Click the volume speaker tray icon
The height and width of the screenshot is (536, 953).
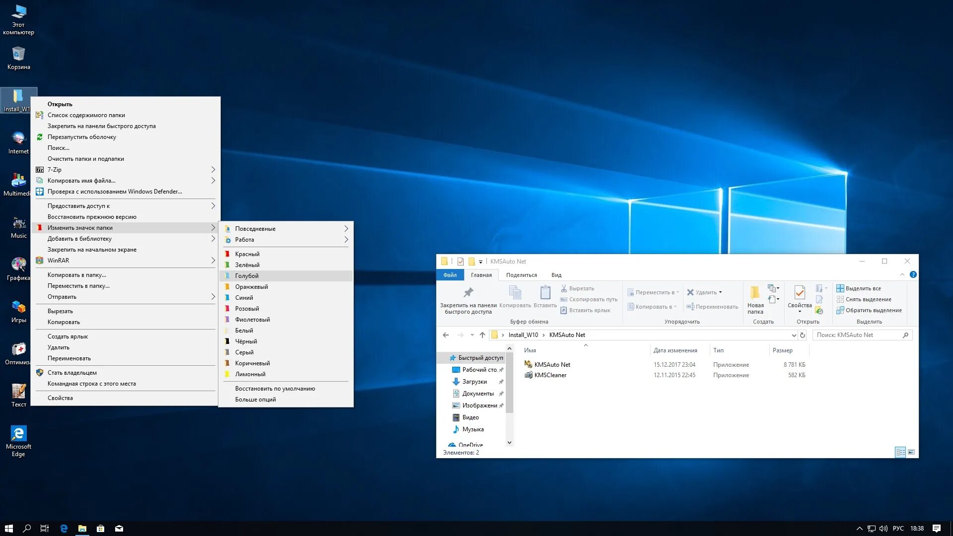click(883, 529)
